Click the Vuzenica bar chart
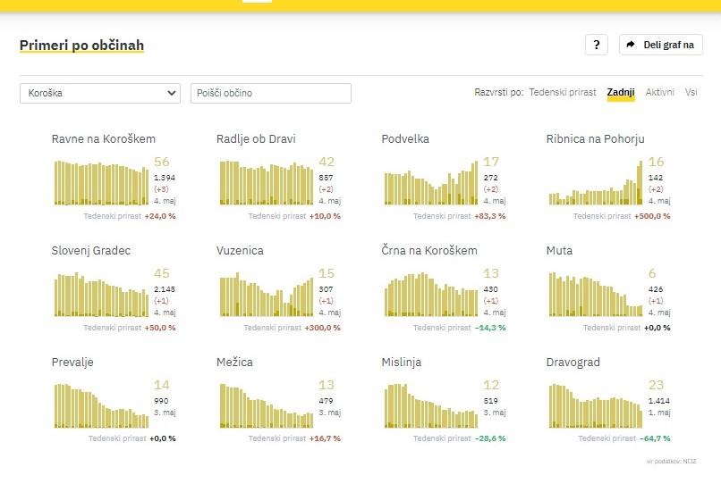The image size is (721, 492). pos(266,296)
